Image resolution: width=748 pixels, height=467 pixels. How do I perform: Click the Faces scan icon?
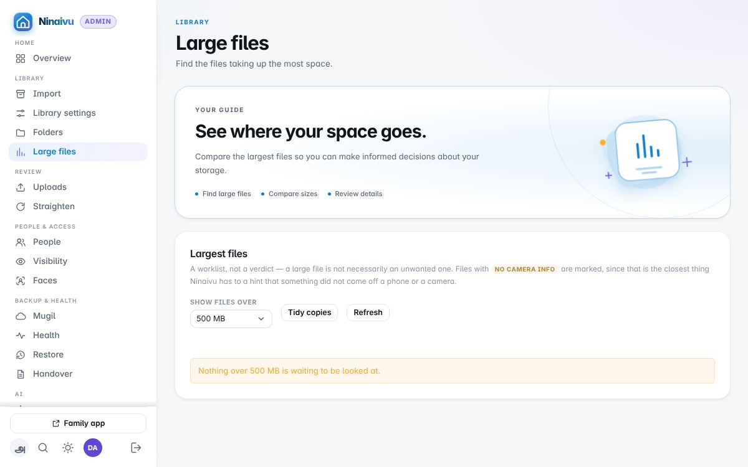point(21,281)
